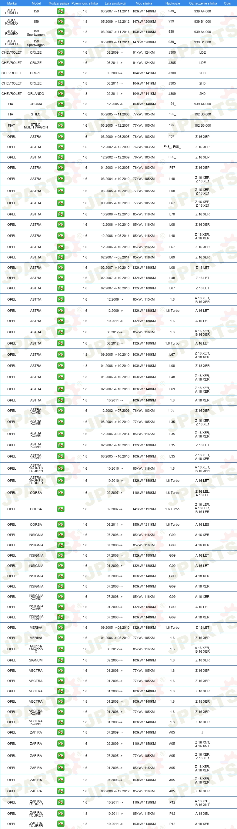237x829 pixels.
Task: Select the STILO MULTI WAGON model cell
Action: [36, 126]
